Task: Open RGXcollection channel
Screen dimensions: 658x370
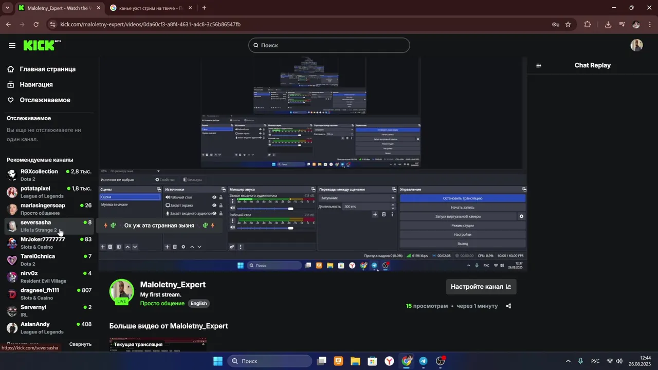Action: [x=49, y=175]
